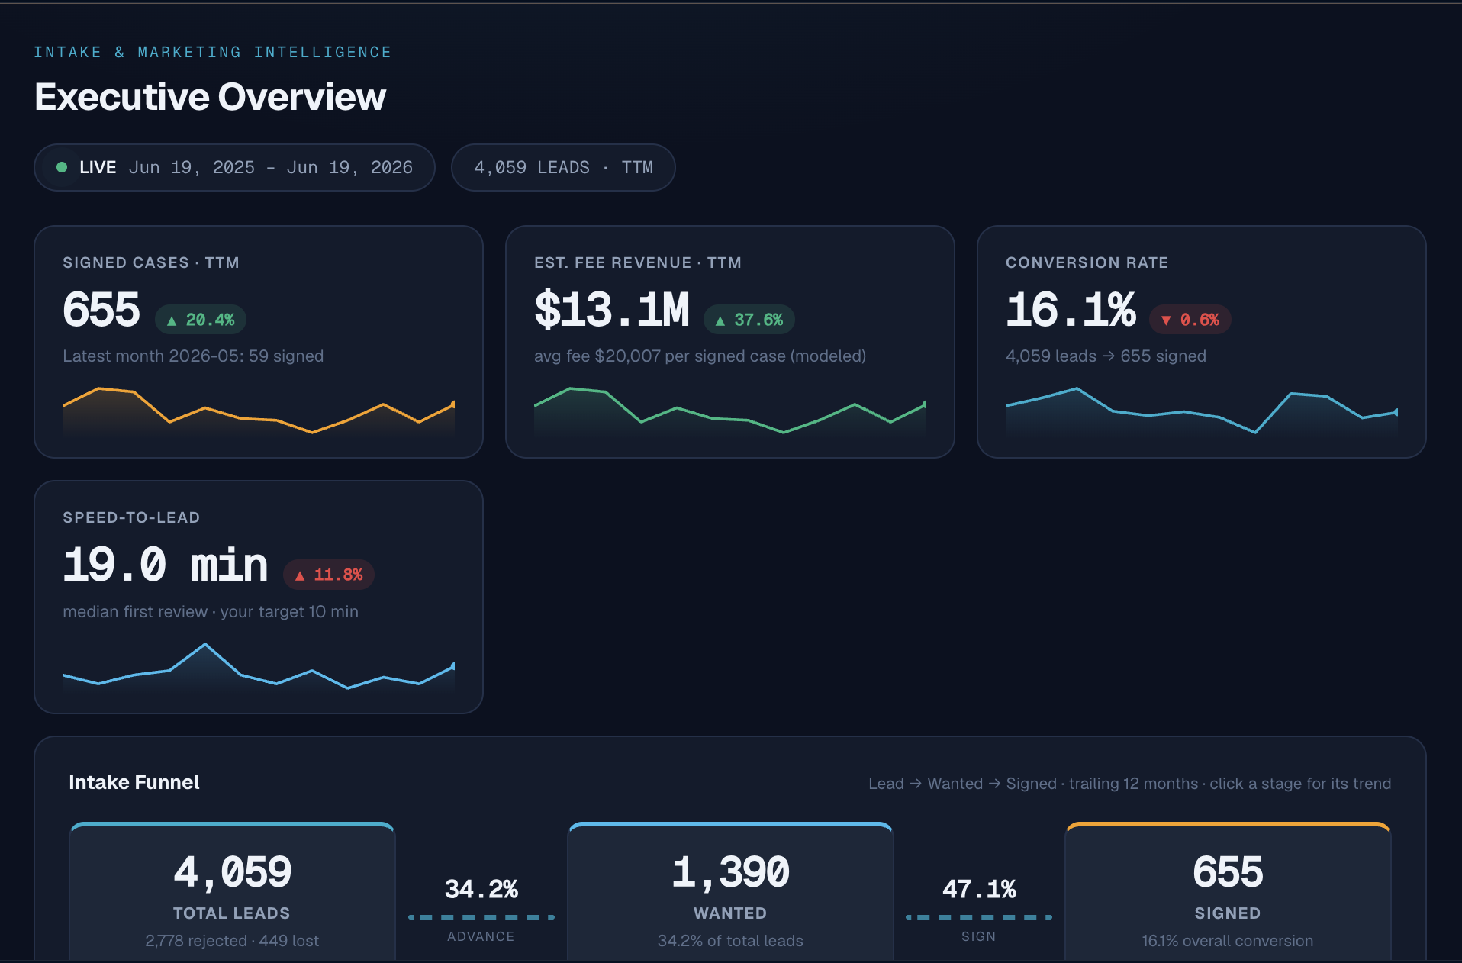Click the green LIVE status dot

coord(62,167)
